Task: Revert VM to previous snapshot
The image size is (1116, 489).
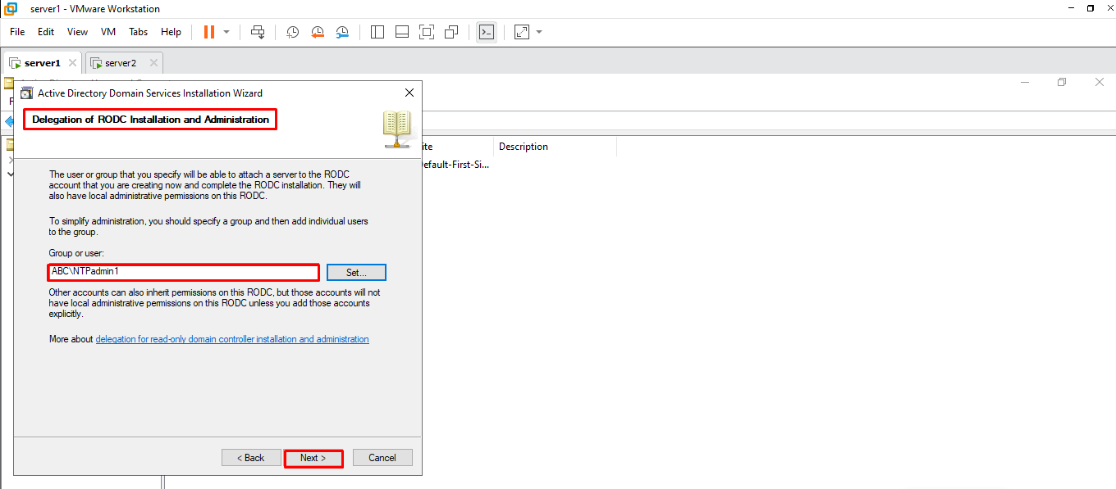Action: 318,32
